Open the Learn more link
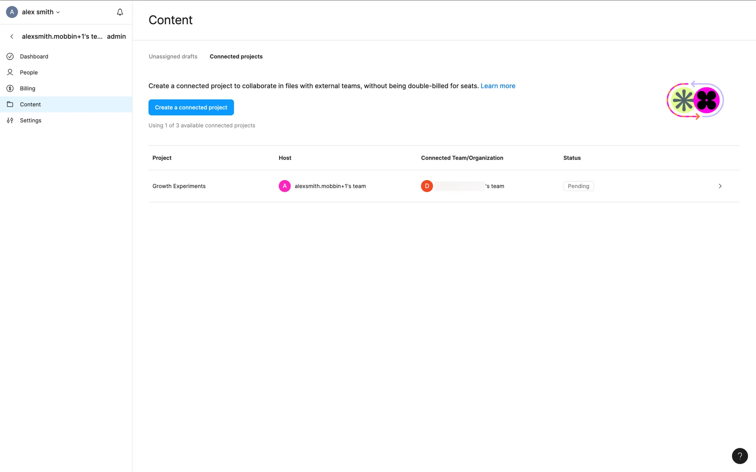 (x=498, y=86)
